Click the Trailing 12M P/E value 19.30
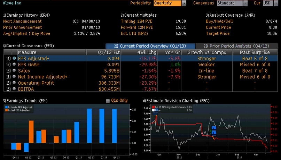This screenshot has height=160, width=281. tap(181, 22)
